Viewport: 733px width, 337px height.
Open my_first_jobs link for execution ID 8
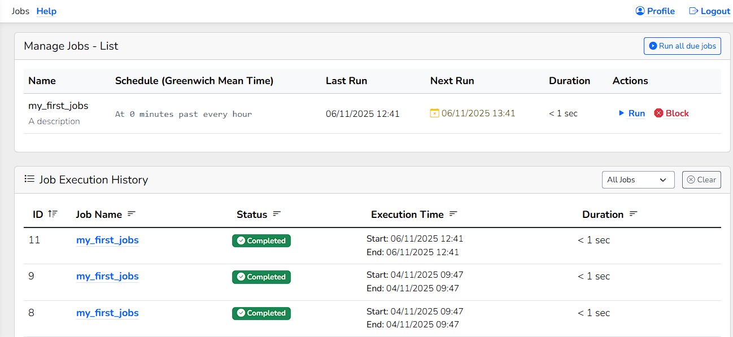(107, 313)
